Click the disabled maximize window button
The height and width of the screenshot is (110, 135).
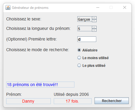(111, 7)
